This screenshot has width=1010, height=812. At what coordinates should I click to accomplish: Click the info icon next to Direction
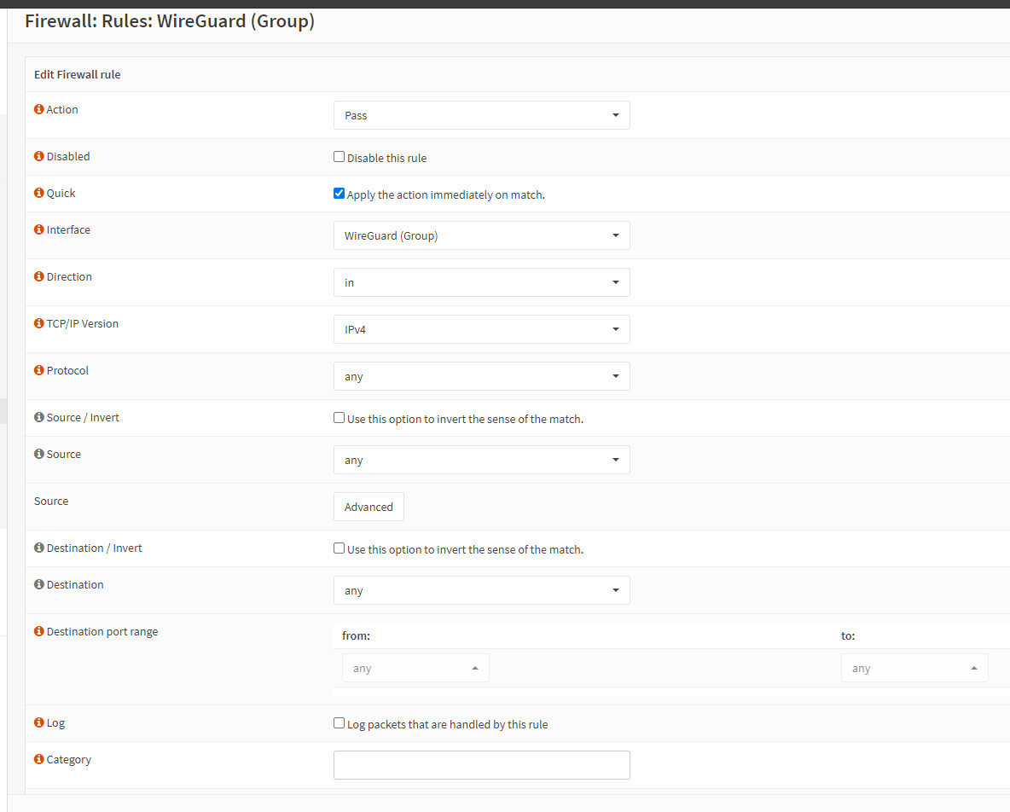(x=38, y=276)
